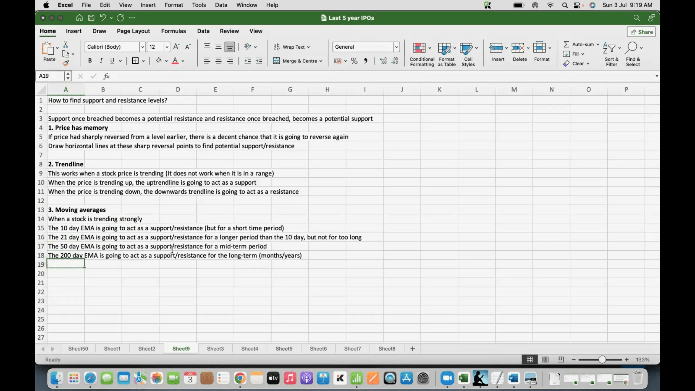Toggle Italic formatting
This screenshot has height=391, width=695.
pos(101,61)
